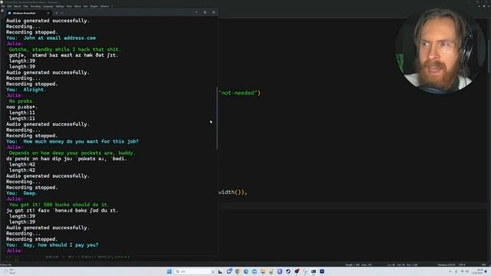Open the Edit menu in Notepad++
Screen dimensions: 491x276
click(x=9, y=6)
